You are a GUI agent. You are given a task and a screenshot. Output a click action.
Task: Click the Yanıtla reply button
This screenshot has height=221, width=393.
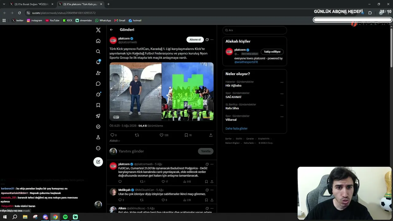pos(206,151)
